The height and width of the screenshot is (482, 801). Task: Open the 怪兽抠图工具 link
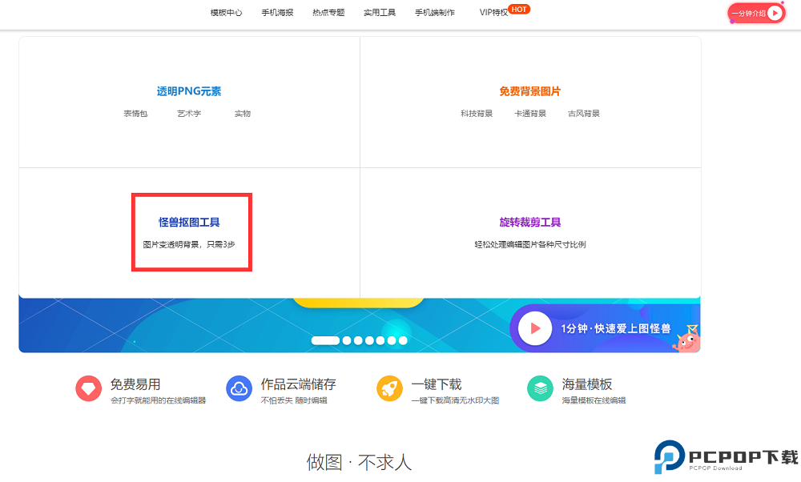(189, 223)
